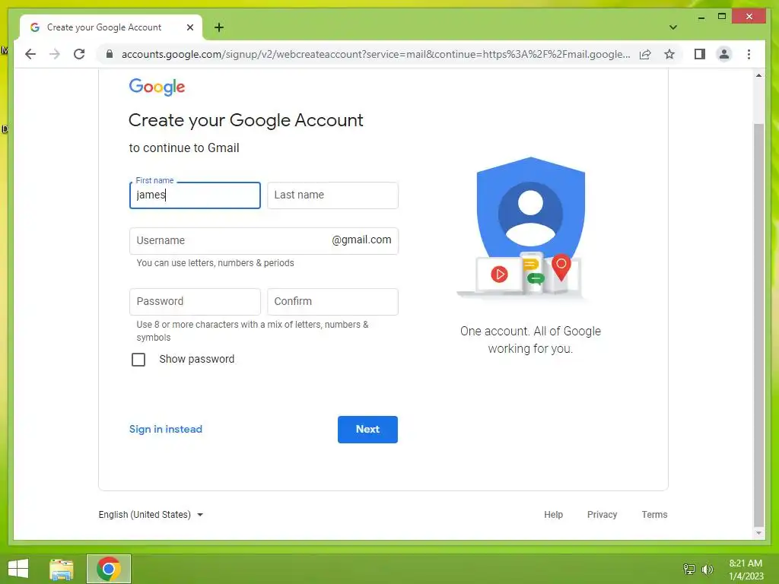
Task: Open File Explorer from the taskbar
Action: (x=62, y=569)
